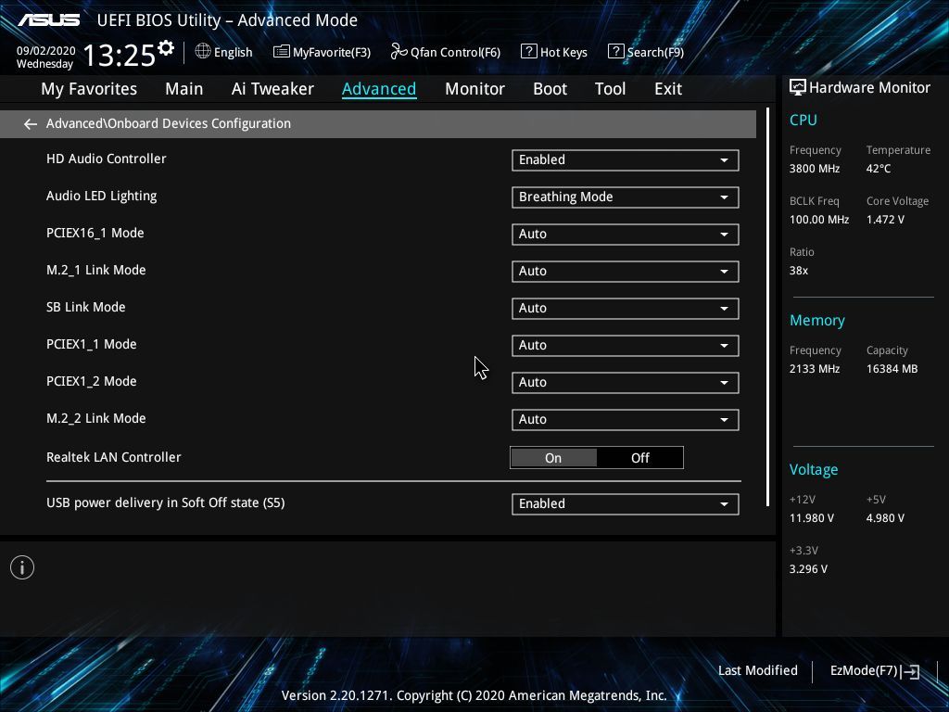Select PCIEX16_1 Mode label

(x=95, y=233)
